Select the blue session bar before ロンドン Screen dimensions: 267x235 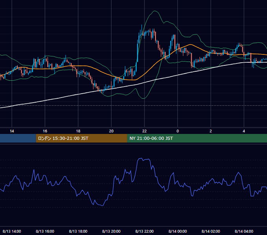(18, 138)
